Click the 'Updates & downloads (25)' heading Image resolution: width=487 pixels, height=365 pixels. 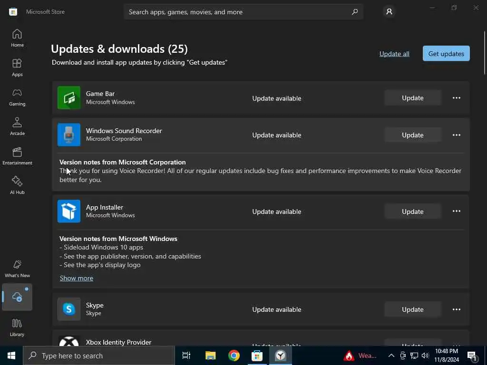click(x=119, y=49)
